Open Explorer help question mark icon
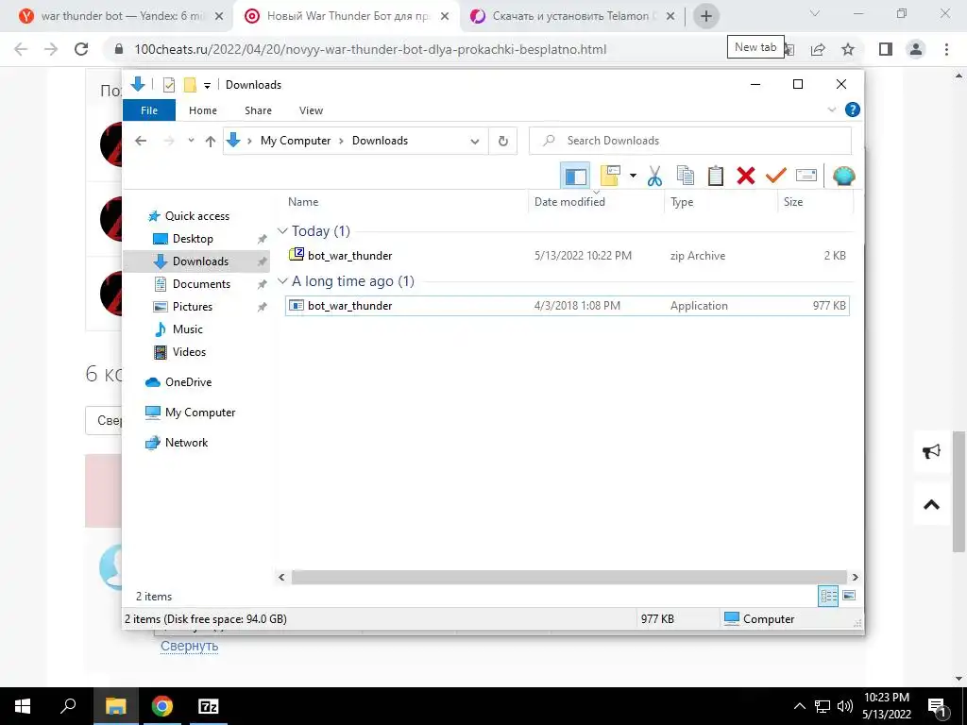The image size is (967, 725). 853,110
